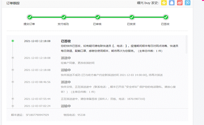Click the timestamp 2021-12-03 07:02:24
The height and width of the screenshot is (125, 204).
pos(37,106)
